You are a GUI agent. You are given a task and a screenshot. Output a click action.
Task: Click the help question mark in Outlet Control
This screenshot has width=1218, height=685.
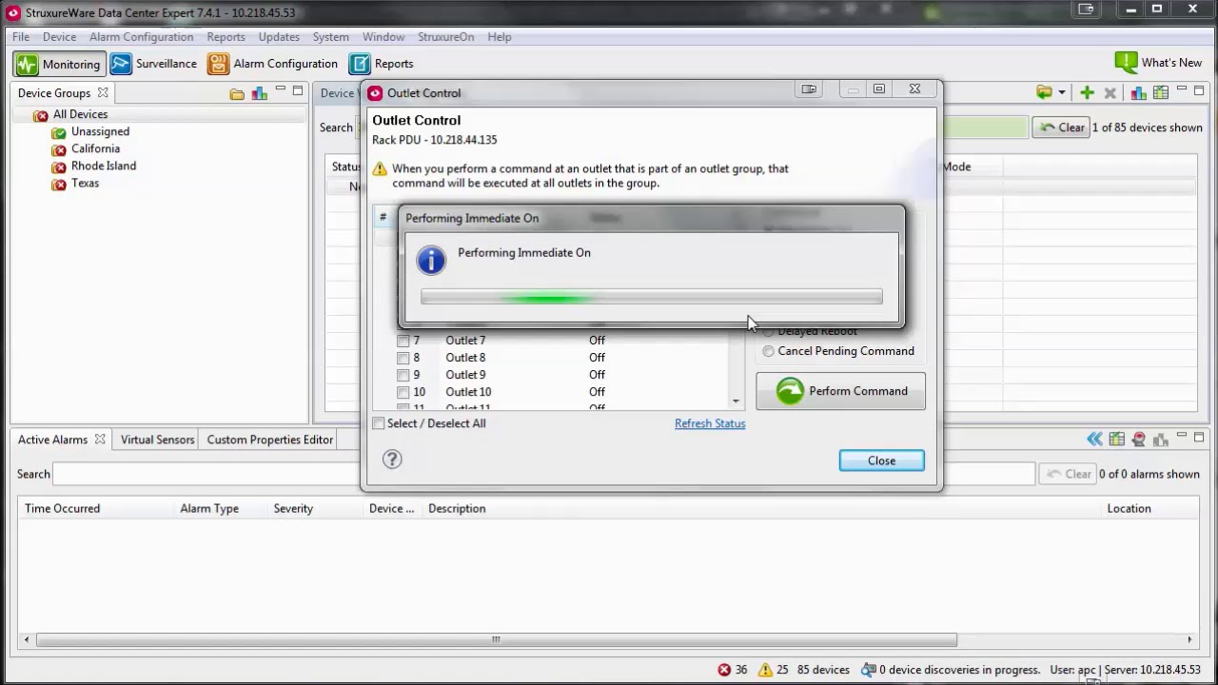[x=392, y=460]
